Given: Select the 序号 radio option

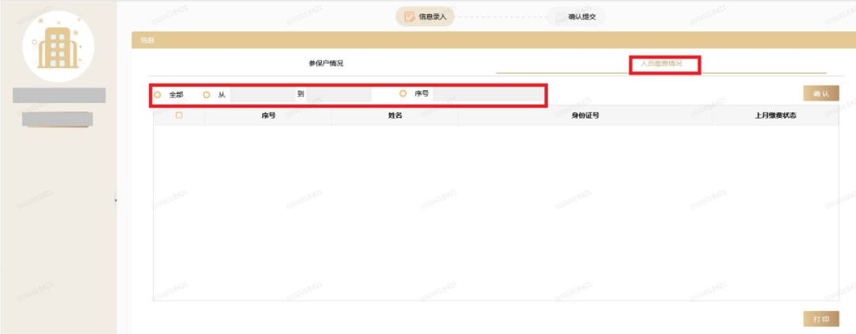Looking at the screenshot, I should coord(403,93).
